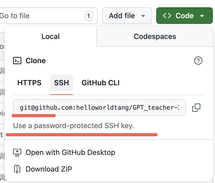Focus the Go to file search field

(42, 16)
